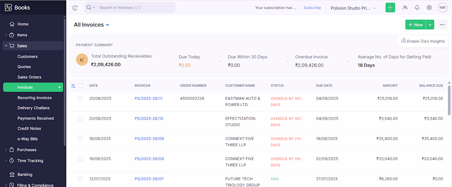
Task: Select checkbox for invoice PS/2025-26/09
Action: [80, 139]
